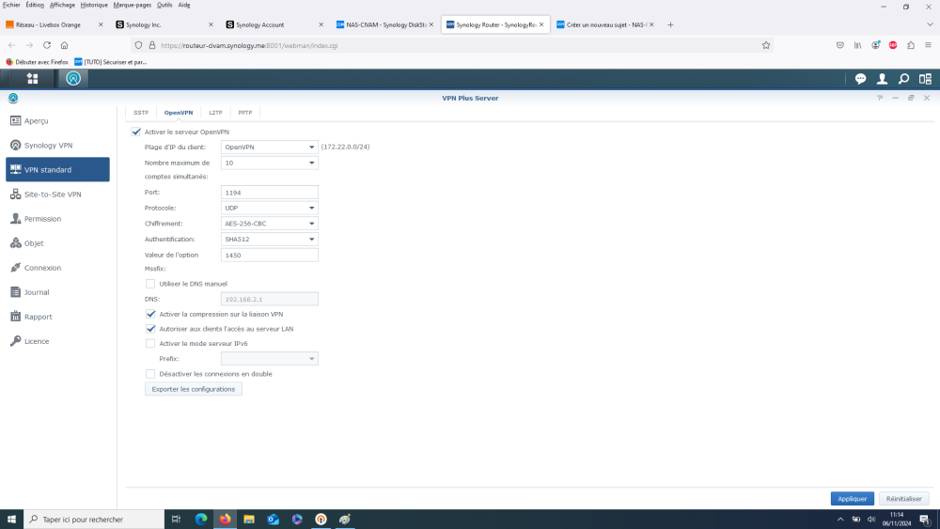
Task: Switch to the L2TP tab
Action: click(215, 113)
